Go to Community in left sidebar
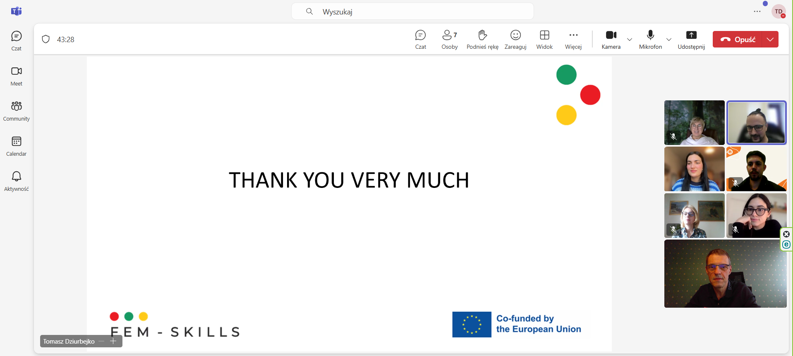 tap(17, 111)
